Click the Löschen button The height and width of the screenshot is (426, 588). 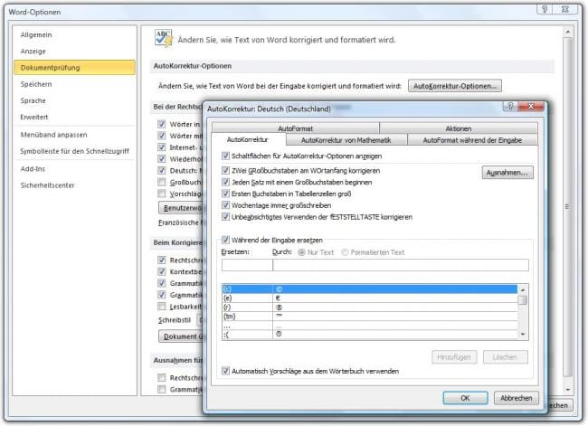505,357
